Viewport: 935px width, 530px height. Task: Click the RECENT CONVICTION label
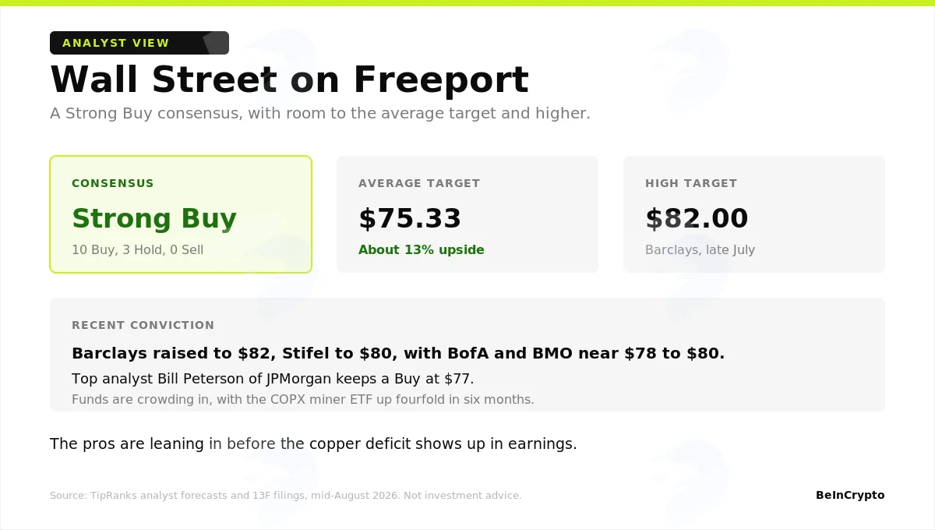[143, 325]
